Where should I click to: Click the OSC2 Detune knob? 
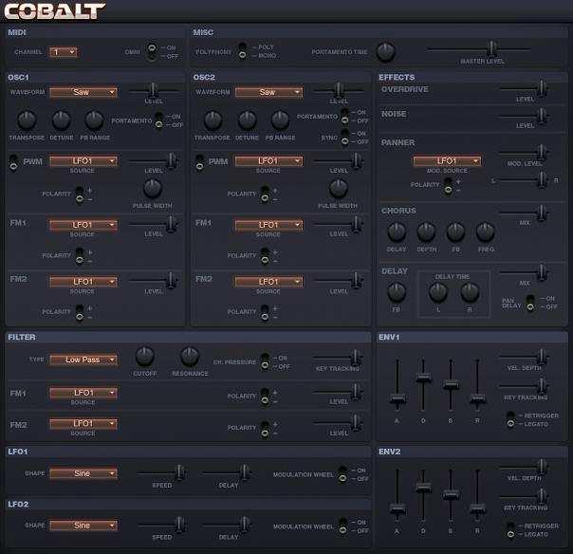point(248,120)
